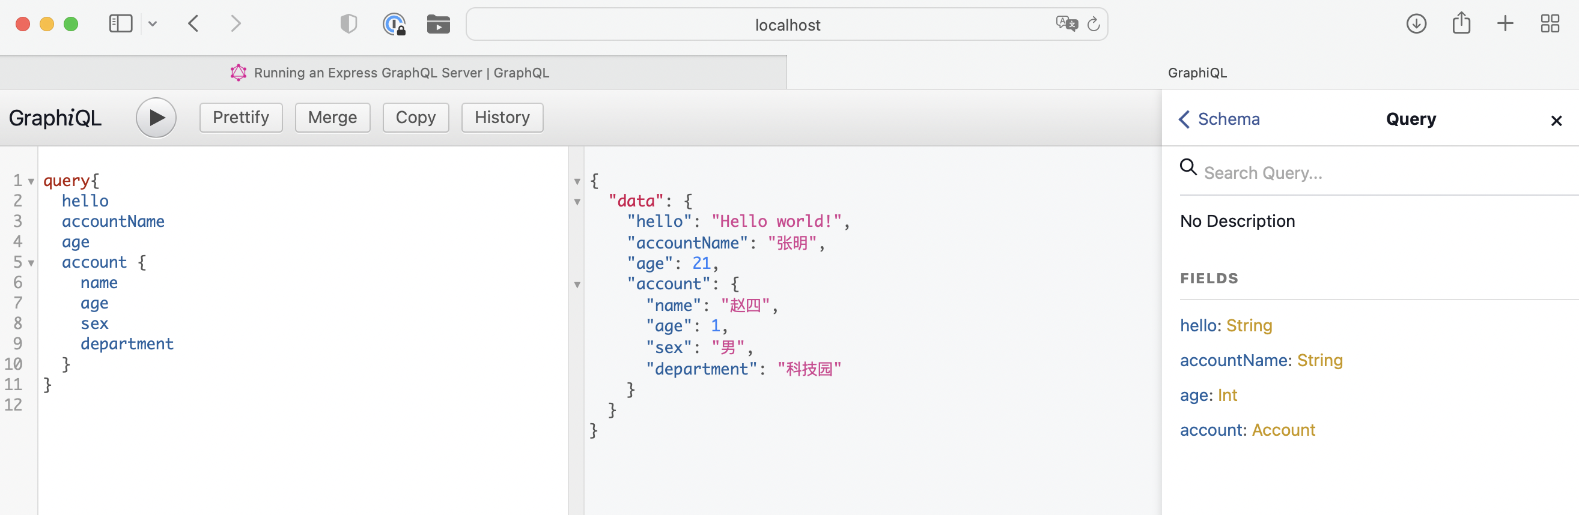1579x515 pixels.
Task: Open the History panel
Action: point(502,118)
